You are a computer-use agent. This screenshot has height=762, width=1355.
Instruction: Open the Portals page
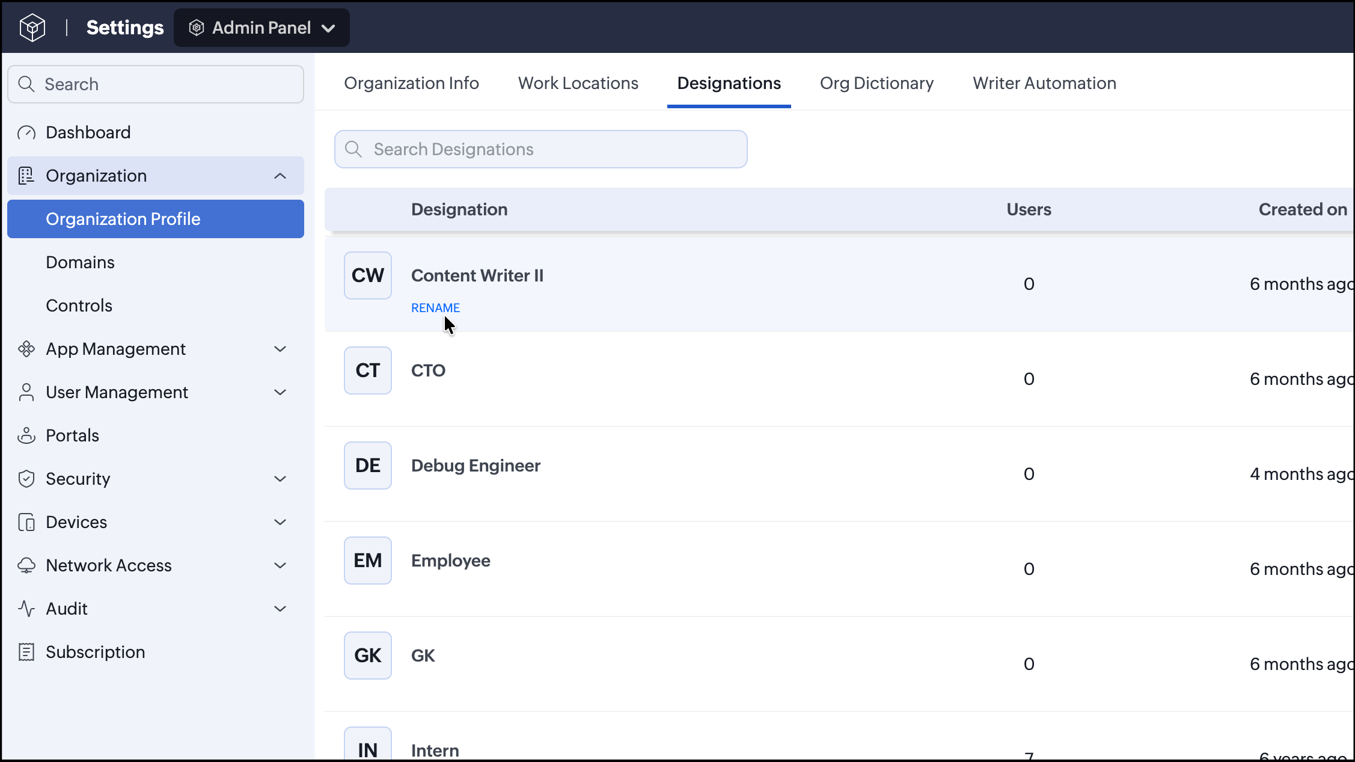(x=72, y=435)
